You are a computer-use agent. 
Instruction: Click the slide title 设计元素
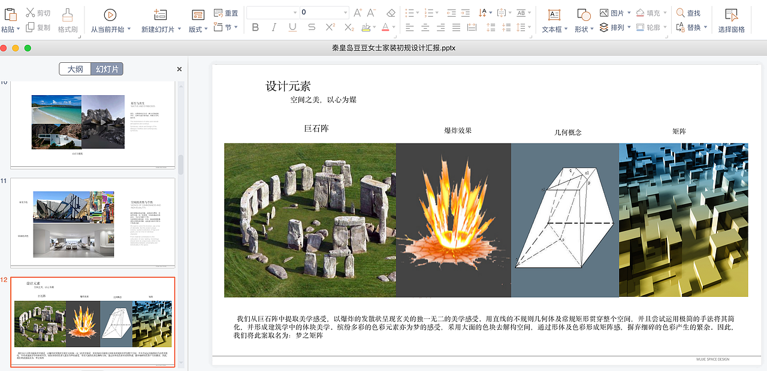point(288,86)
